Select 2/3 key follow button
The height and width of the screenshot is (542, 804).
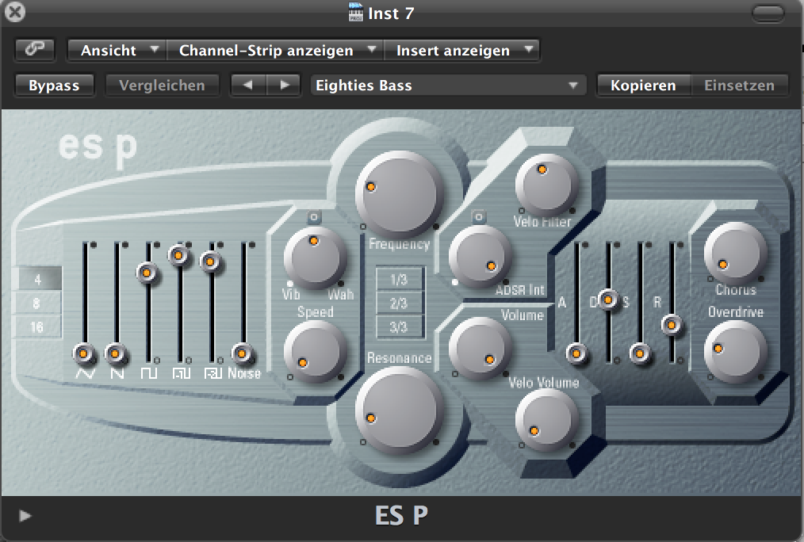point(399,303)
